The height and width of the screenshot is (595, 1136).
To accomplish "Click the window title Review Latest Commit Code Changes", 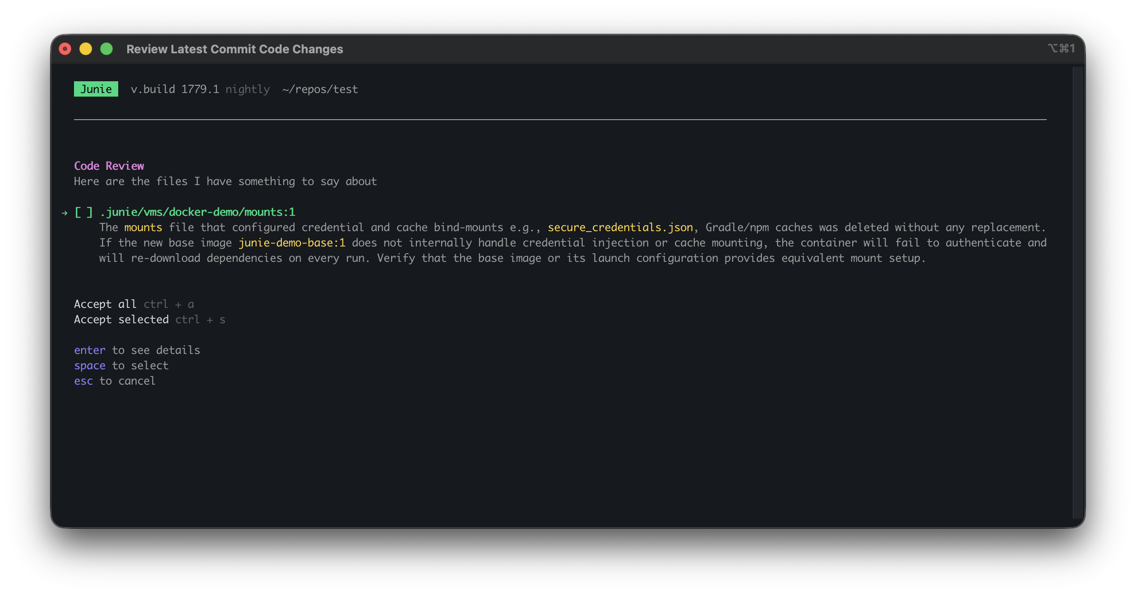I will tap(235, 49).
